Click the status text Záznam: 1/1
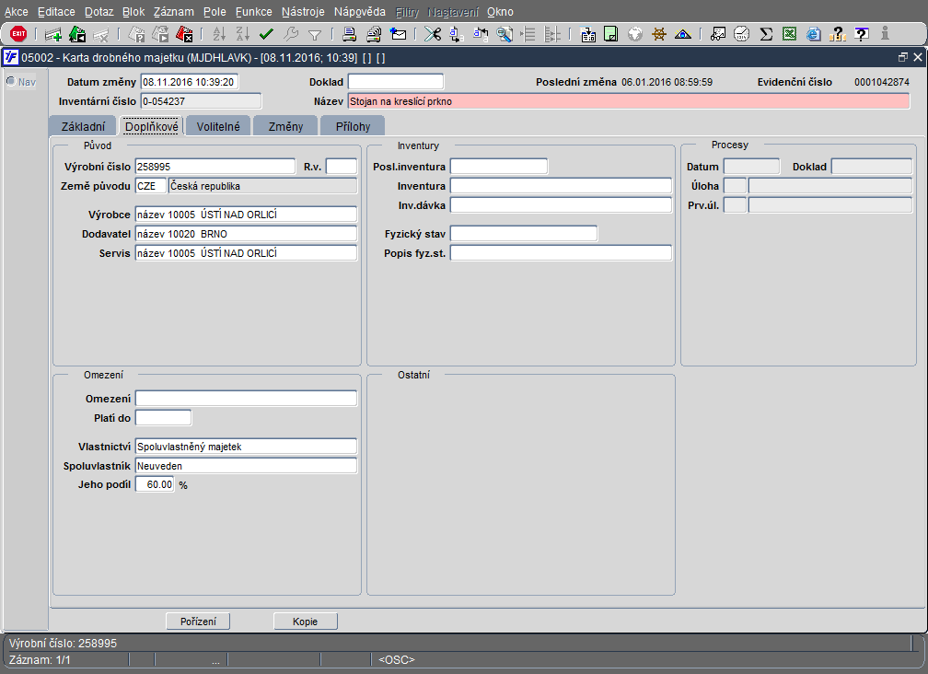 tap(40, 660)
